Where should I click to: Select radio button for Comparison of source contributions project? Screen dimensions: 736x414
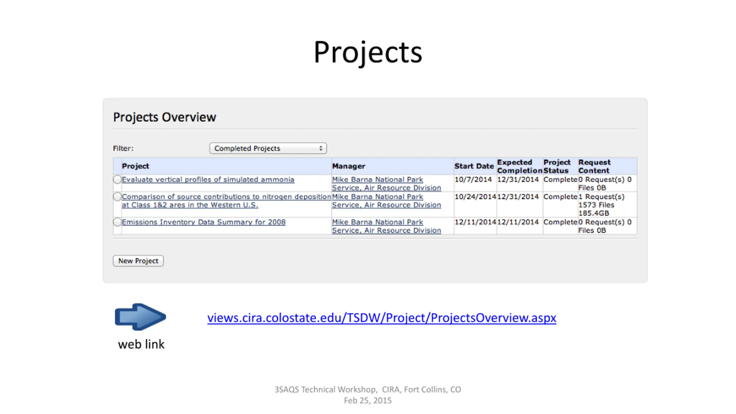pyautogui.click(x=117, y=197)
